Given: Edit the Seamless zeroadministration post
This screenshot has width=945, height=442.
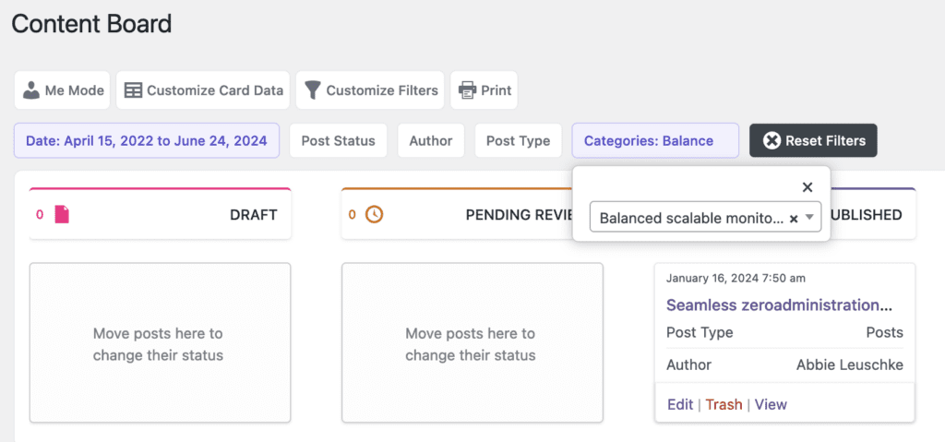Looking at the screenshot, I should 680,404.
